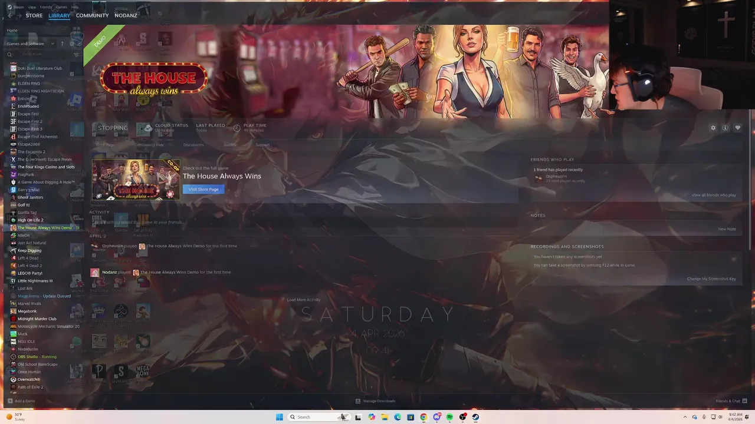Click Change My Screenshot Key
This screenshot has height=424, width=755.
[711, 279]
